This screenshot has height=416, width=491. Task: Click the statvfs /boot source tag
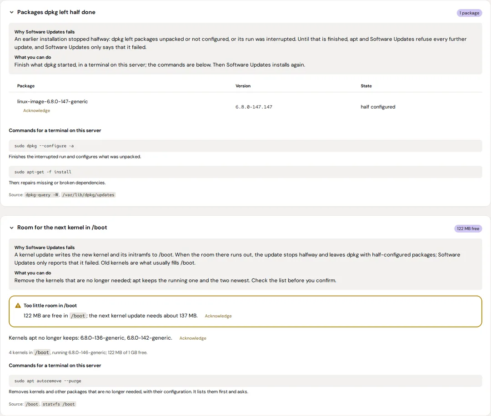[59, 404]
